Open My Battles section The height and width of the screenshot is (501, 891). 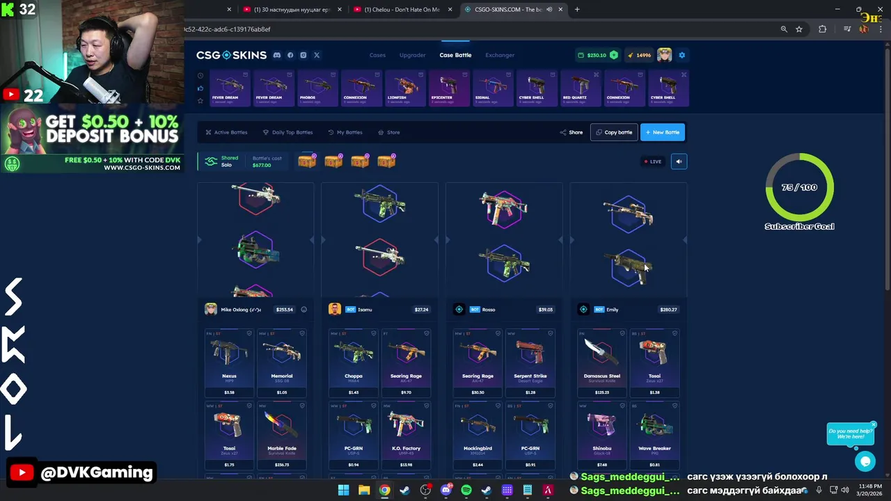(x=345, y=132)
